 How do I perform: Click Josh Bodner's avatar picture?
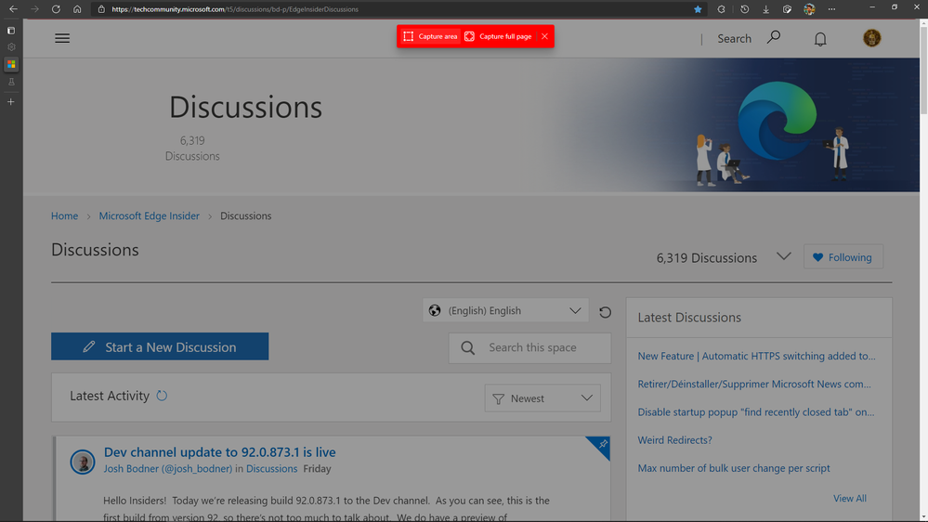coord(83,463)
